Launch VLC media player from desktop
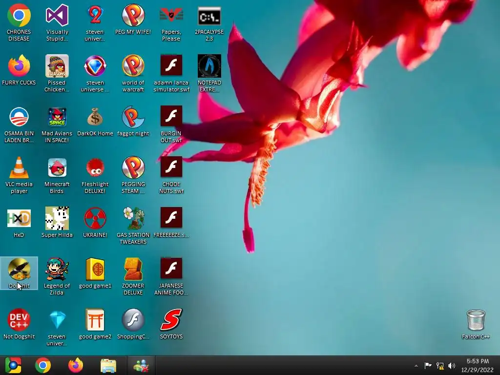The image size is (500, 375). (19, 175)
